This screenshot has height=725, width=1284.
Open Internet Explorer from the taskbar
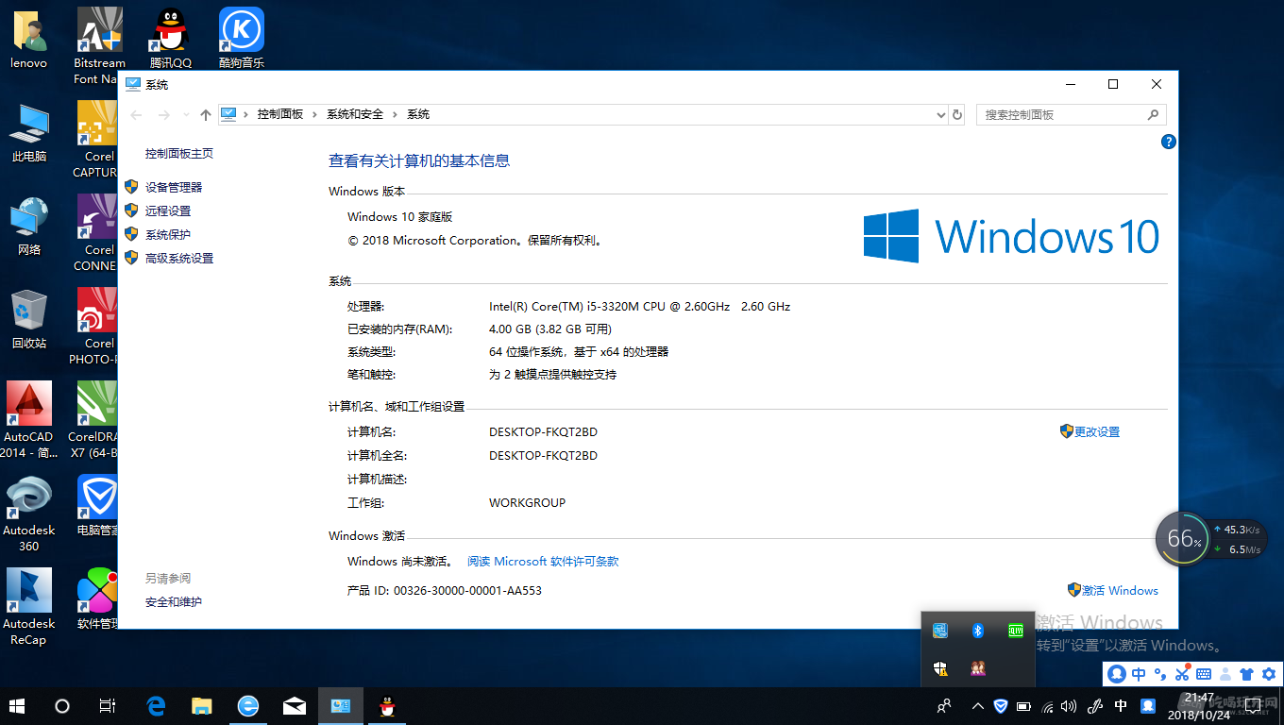(x=247, y=705)
